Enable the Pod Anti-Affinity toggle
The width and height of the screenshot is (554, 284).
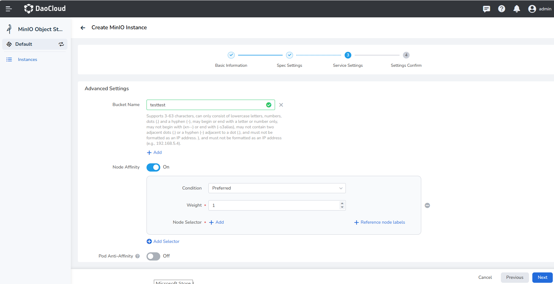coord(153,256)
